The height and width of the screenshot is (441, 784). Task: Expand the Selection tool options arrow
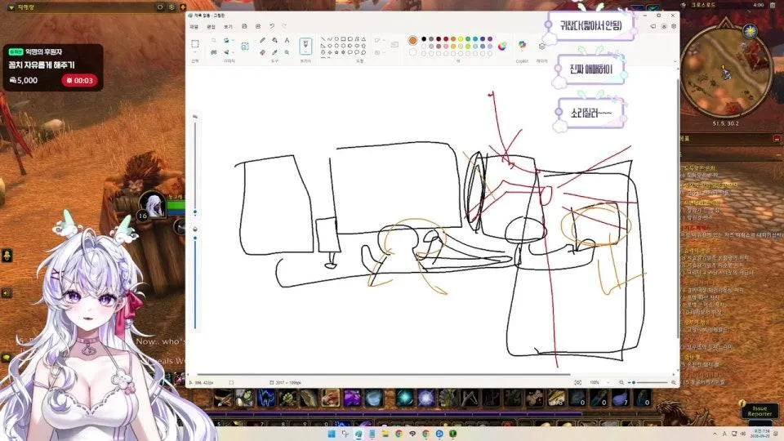(x=195, y=52)
